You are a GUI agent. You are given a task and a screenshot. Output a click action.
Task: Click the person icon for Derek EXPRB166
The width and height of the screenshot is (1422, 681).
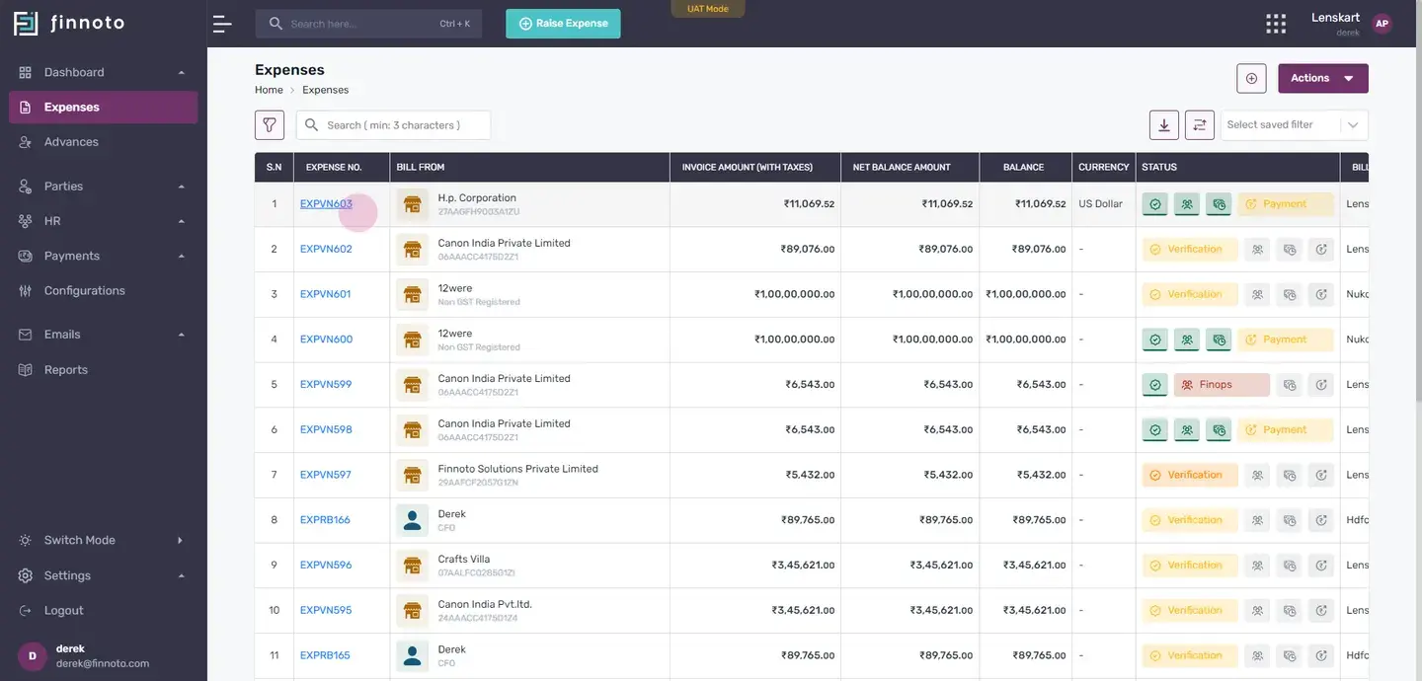pyautogui.click(x=412, y=520)
